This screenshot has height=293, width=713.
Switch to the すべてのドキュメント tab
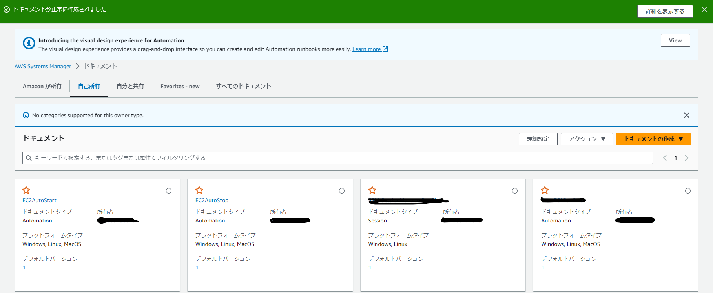click(x=244, y=86)
